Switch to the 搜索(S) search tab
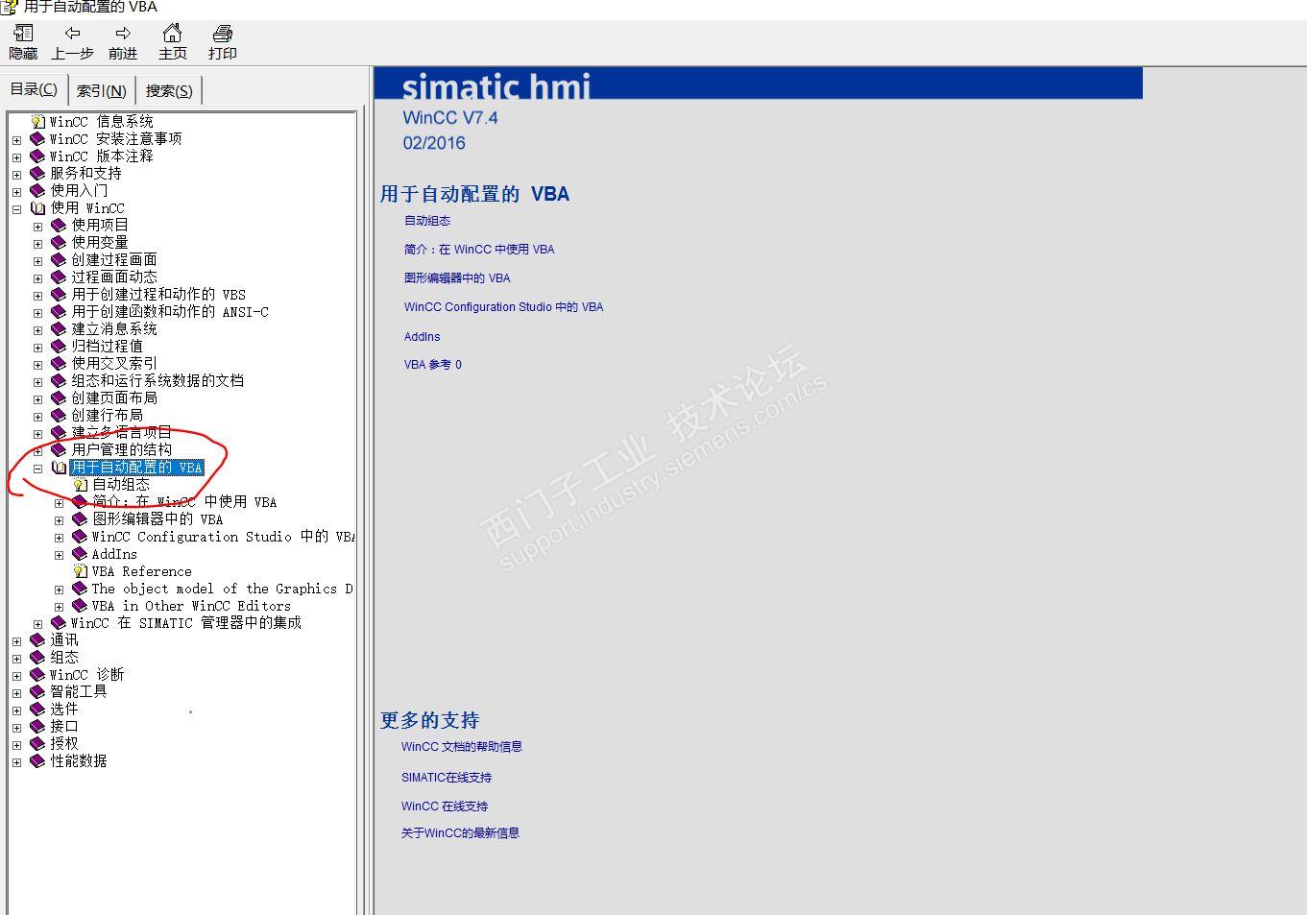 click(169, 90)
